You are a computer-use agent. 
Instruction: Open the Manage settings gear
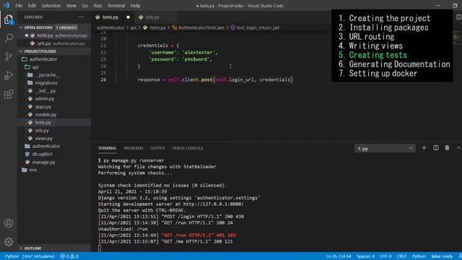click(9, 242)
